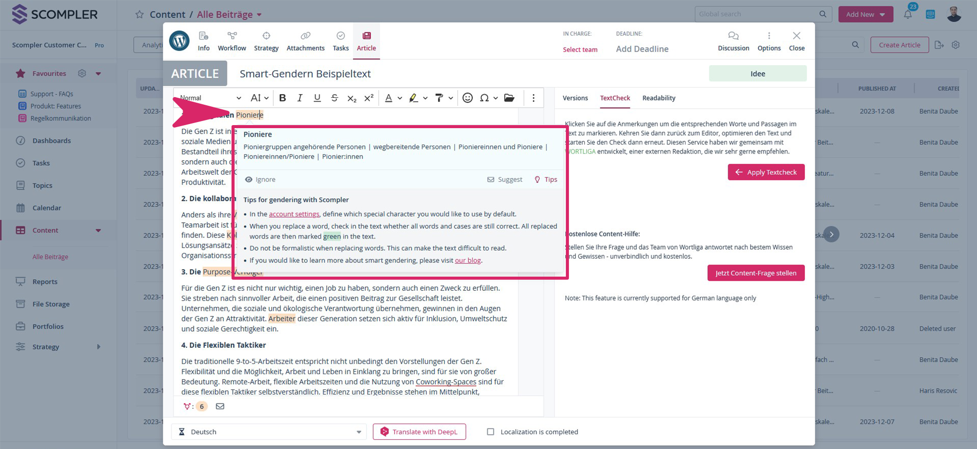Image resolution: width=977 pixels, height=449 pixels.
Task: Click the superscript icon
Action: click(369, 98)
